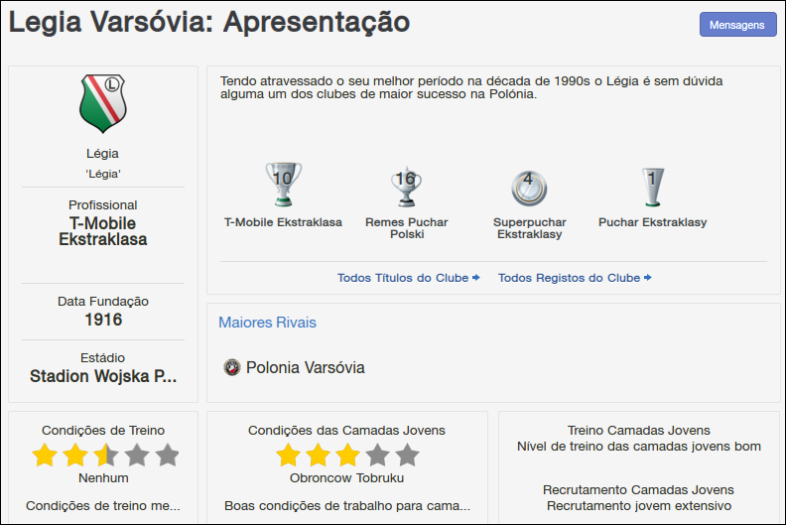Click the Polonia Varsóvia club badge icon
This screenshot has height=525, width=786.
click(x=232, y=367)
